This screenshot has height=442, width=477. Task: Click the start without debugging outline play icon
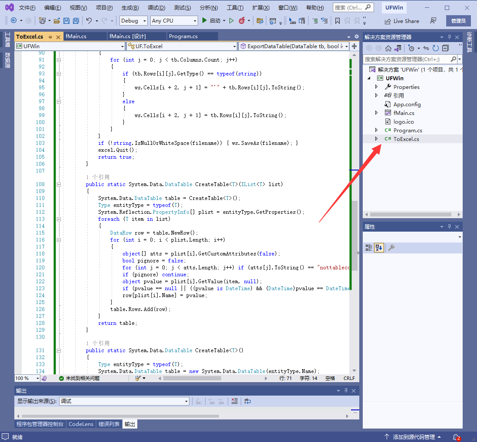[x=232, y=21]
